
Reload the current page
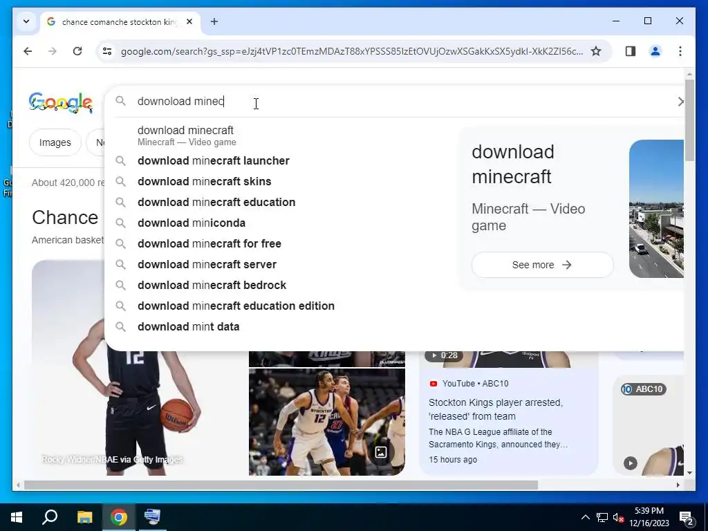point(77,51)
